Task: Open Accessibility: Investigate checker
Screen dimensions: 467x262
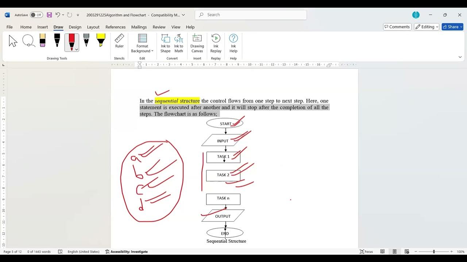Action: pos(127,252)
